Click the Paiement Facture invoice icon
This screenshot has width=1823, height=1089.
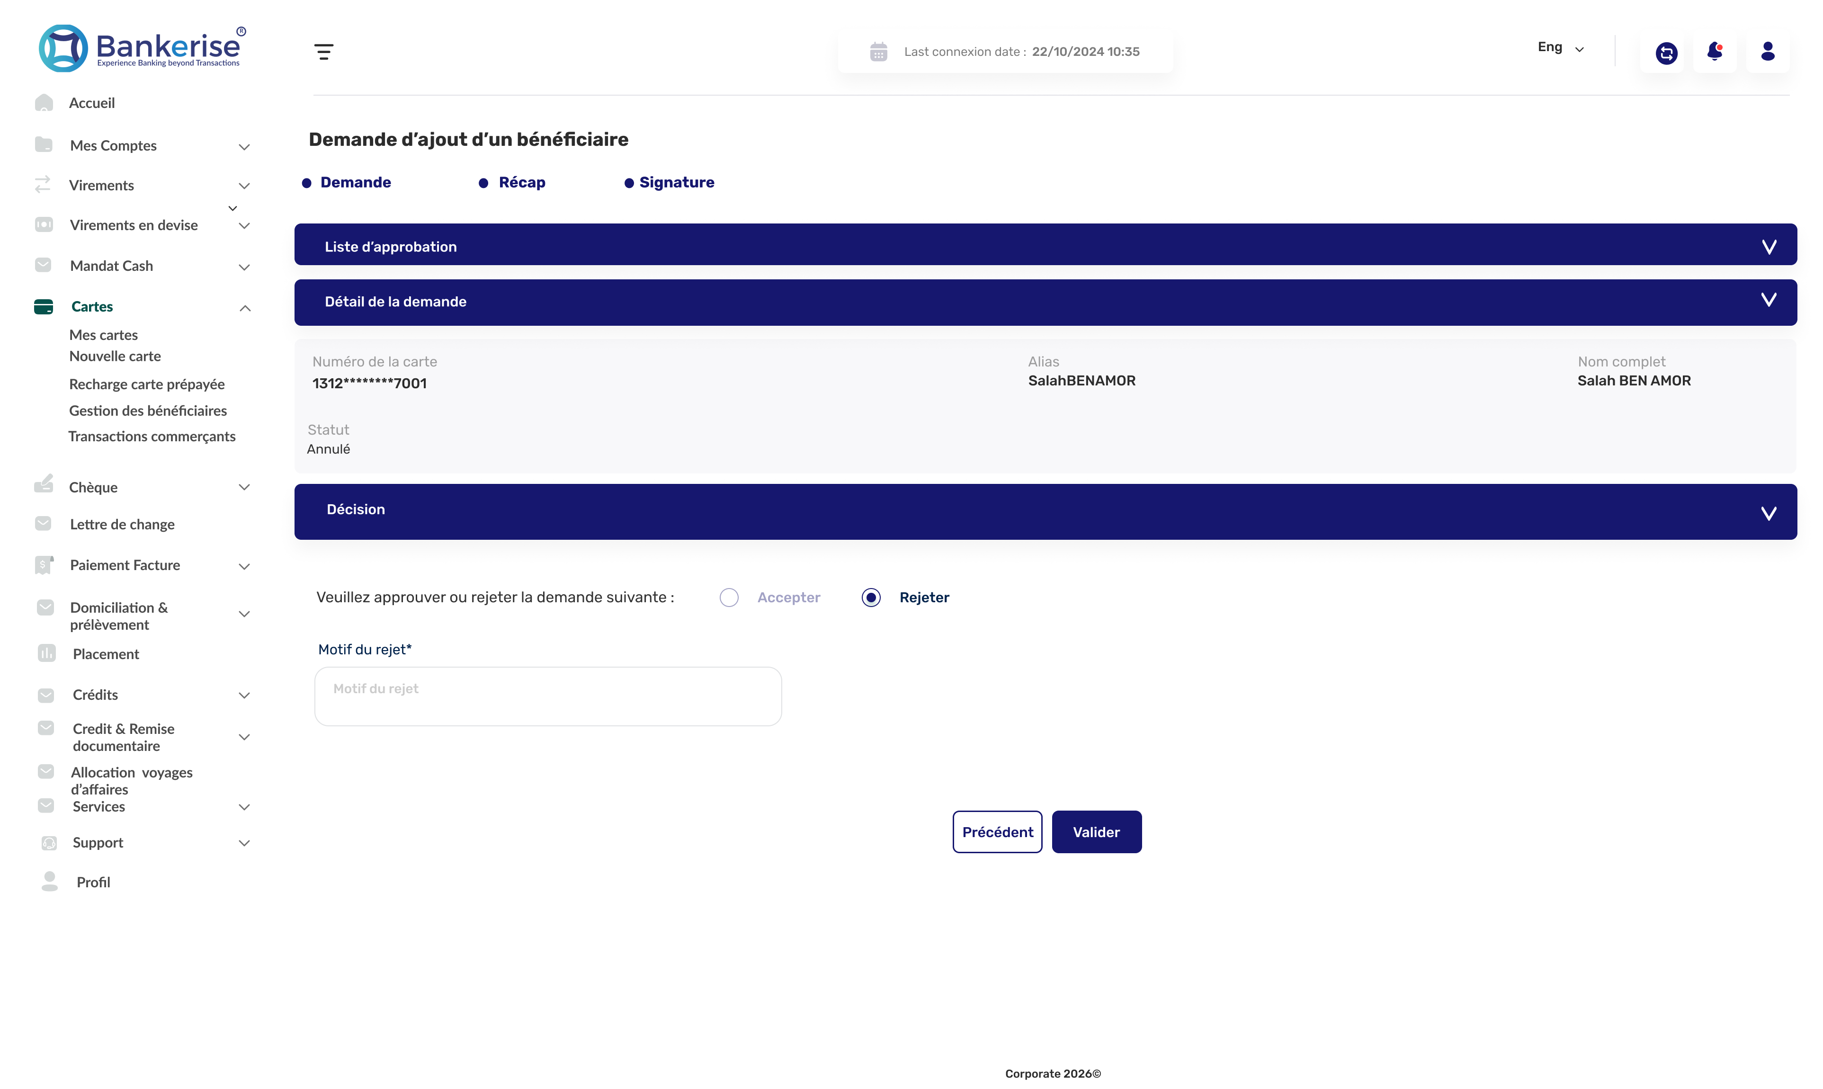click(44, 564)
